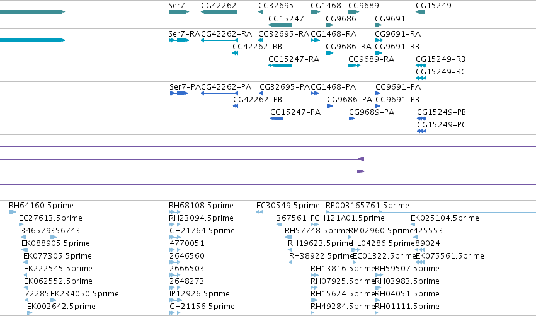The image size is (536, 316).
Task: Open the CG1468-PA protein label
Action: pos(333,87)
